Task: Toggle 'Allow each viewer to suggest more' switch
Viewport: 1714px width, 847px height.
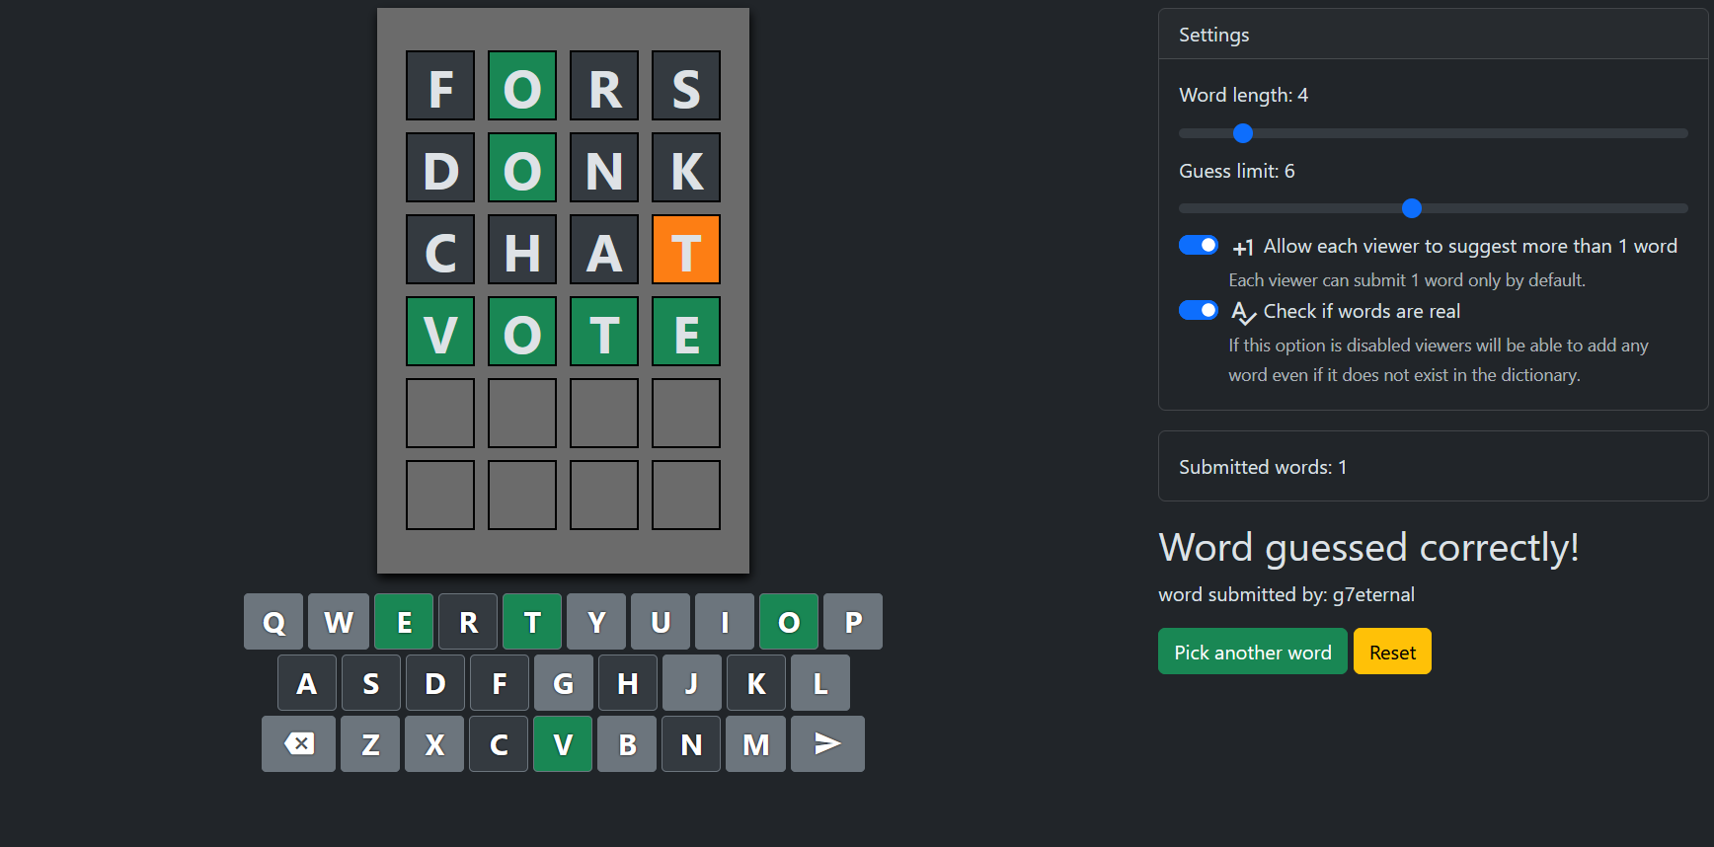Action: click(1199, 246)
